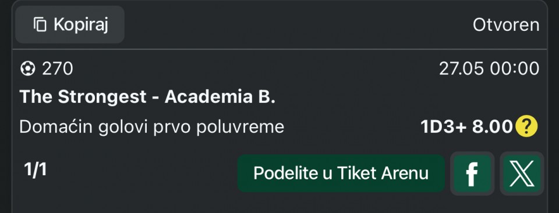Click the 1/1 selection counter

36,169
